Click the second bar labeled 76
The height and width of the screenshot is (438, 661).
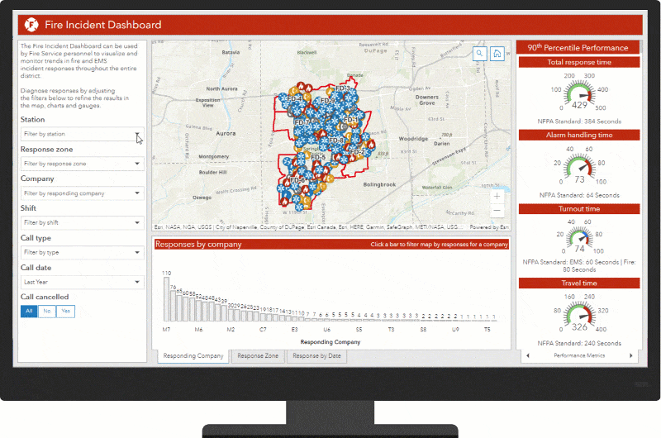(173, 306)
